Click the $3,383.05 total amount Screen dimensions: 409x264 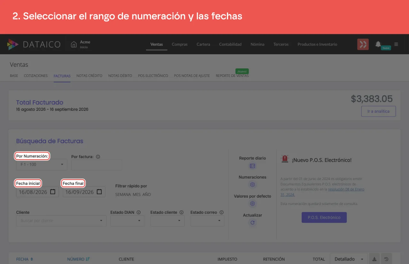point(372,99)
